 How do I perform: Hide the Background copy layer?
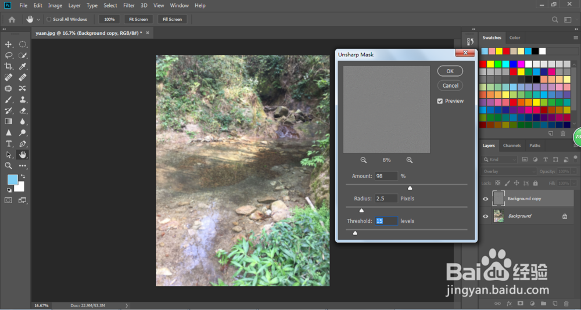click(485, 199)
